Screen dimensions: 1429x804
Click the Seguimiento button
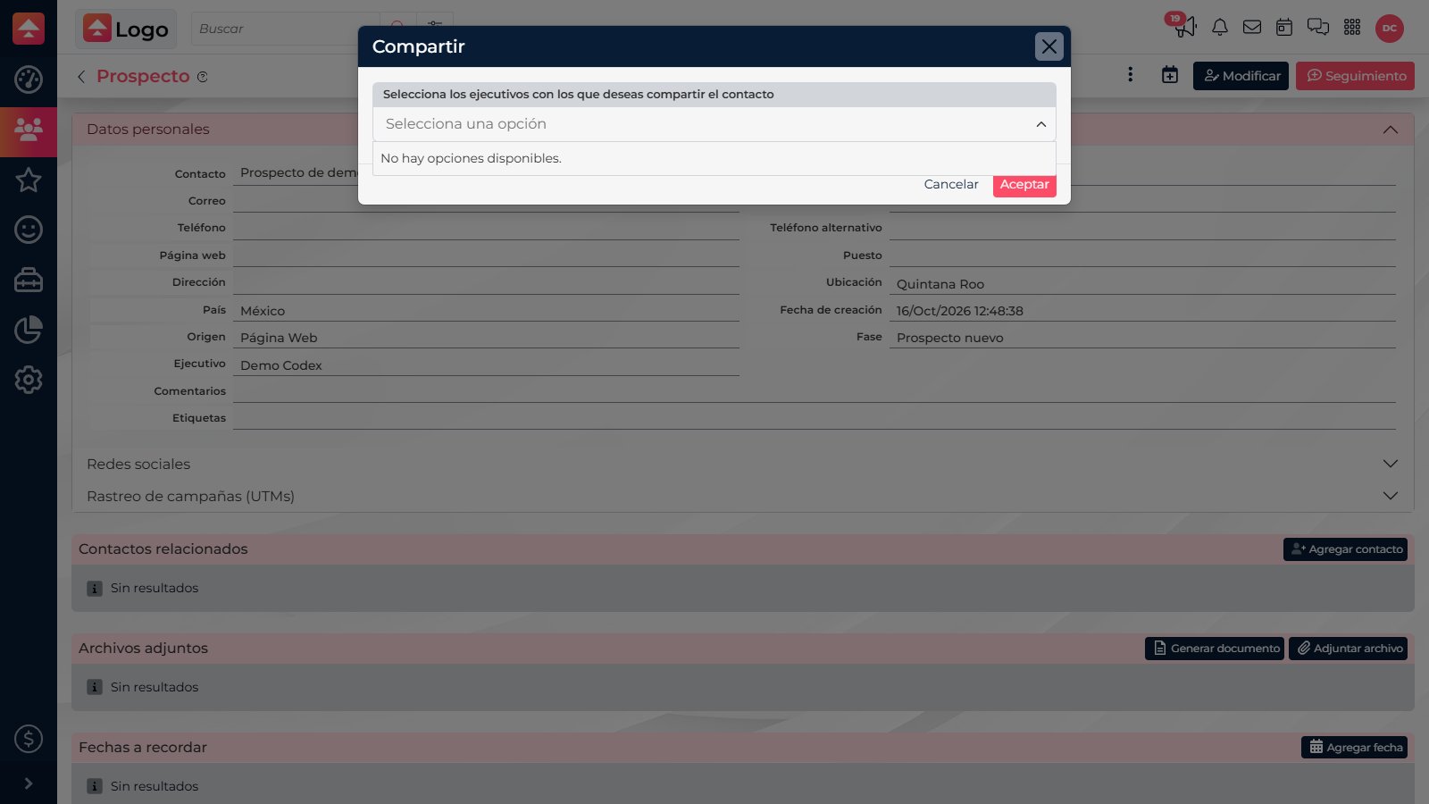[1356, 76]
